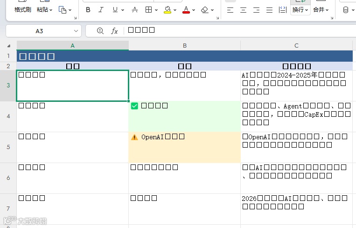
Task: Click the Clear/eraser icon
Action: coord(205,10)
